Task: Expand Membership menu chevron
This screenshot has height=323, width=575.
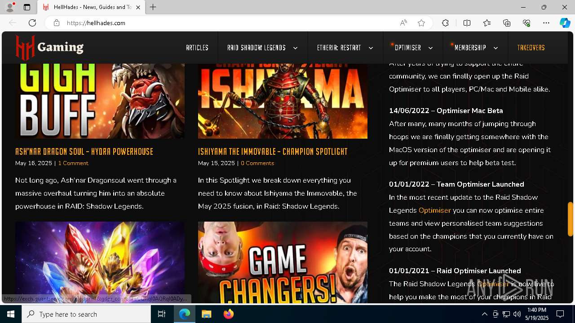Action: 495,48
